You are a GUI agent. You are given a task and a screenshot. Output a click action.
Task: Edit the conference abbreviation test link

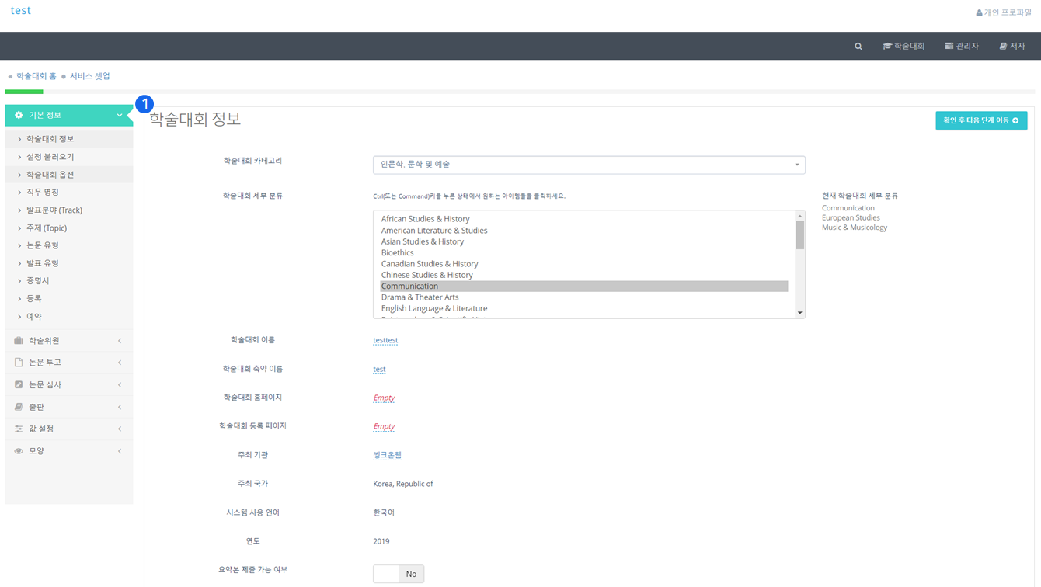[x=379, y=369]
